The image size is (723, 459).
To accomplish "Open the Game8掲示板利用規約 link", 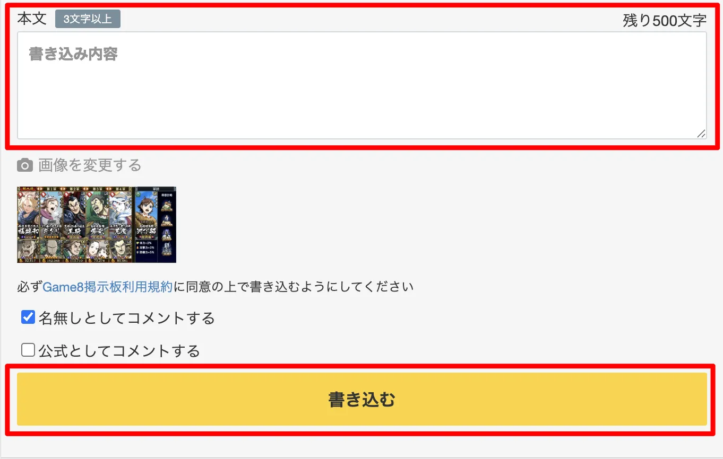I will [x=107, y=287].
